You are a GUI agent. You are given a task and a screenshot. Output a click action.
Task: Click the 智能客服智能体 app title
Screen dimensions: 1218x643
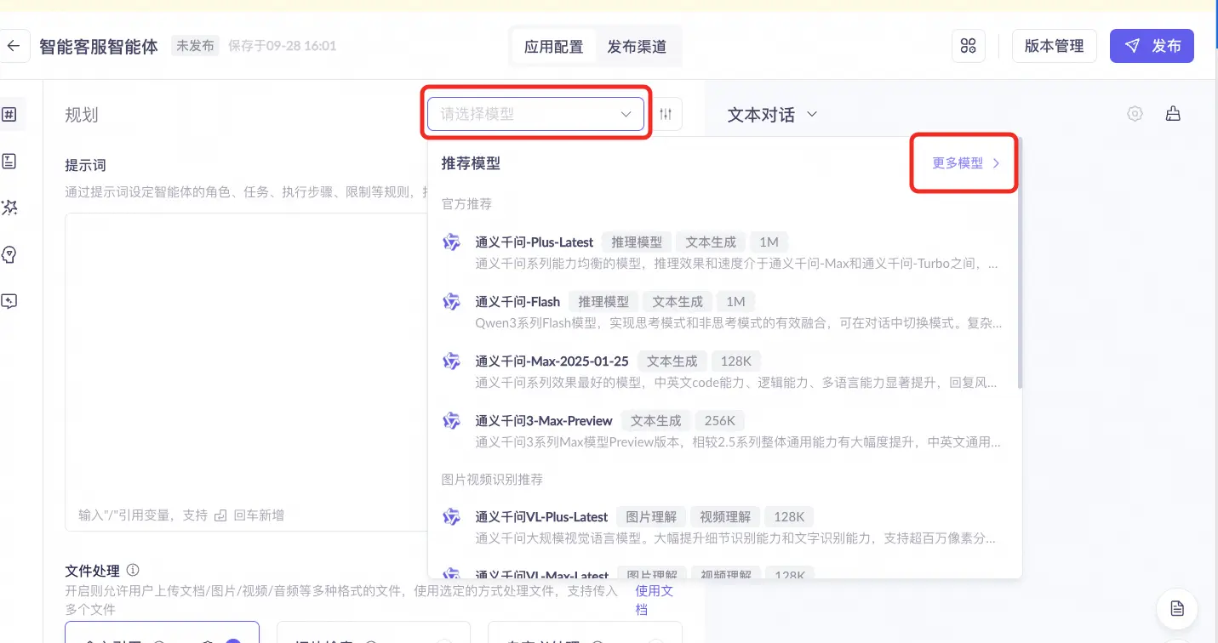99,47
